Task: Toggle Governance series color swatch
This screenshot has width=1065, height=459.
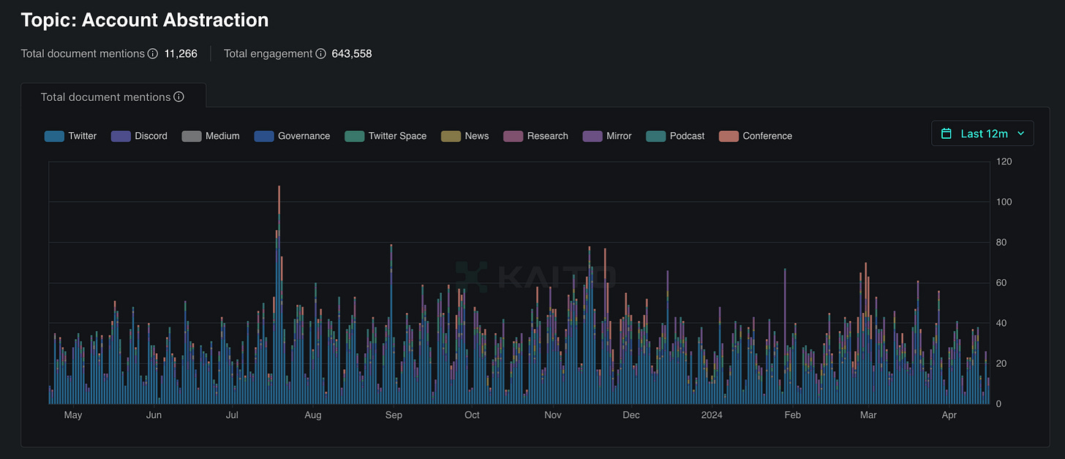Action: (x=264, y=136)
